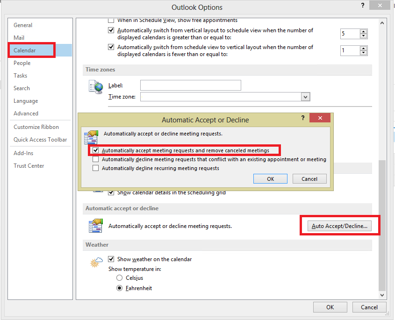Enable auto decline recurring meeting requests

click(x=95, y=168)
